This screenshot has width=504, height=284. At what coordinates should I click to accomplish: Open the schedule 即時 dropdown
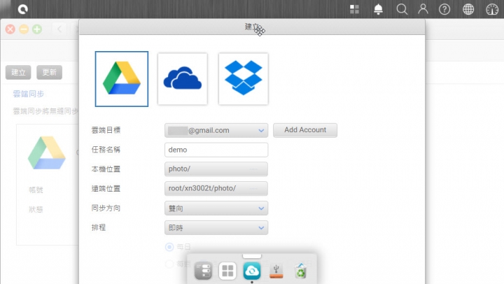(x=216, y=227)
